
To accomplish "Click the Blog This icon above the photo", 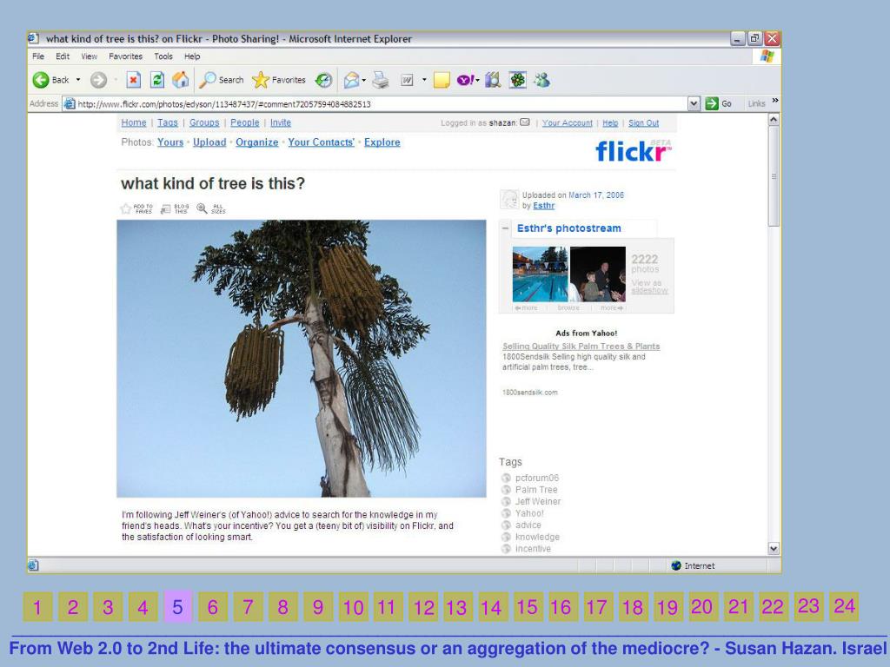I will (166, 208).
